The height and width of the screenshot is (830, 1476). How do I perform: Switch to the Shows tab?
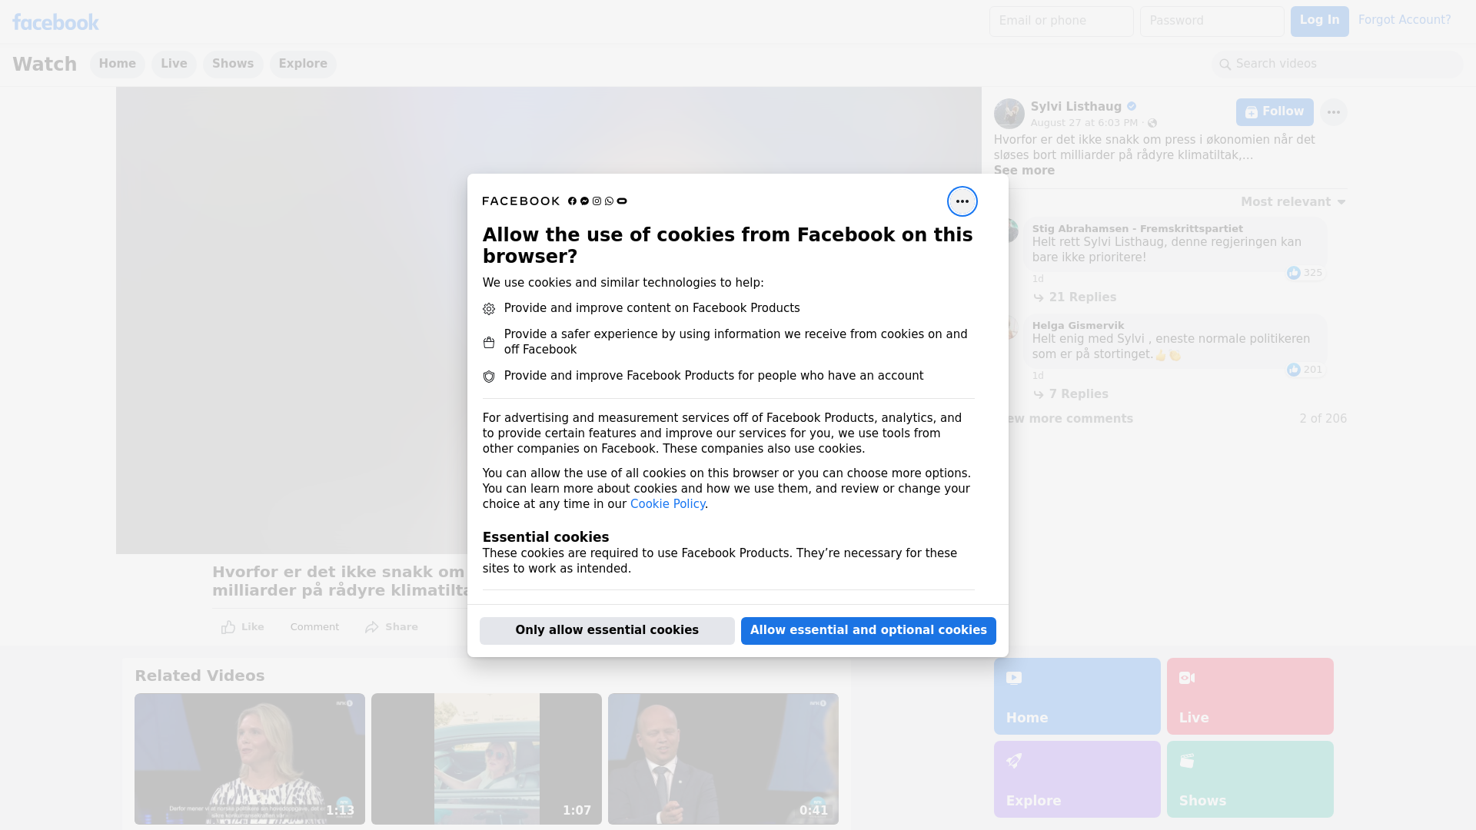233,64
